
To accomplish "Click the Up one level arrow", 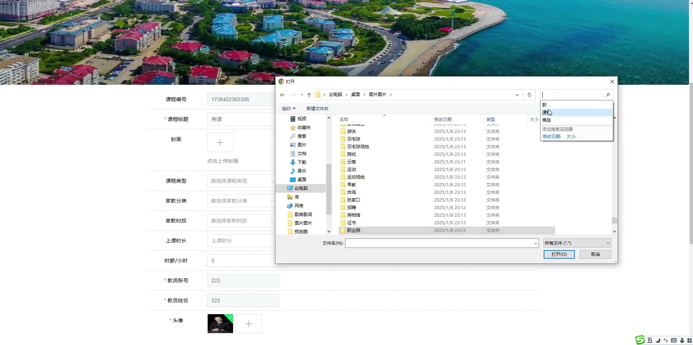I will pos(309,95).
